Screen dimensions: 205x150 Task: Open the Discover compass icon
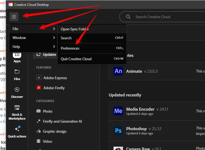17,89
